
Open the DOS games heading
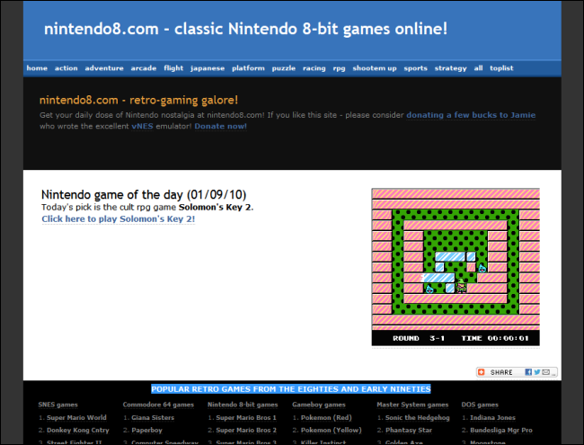tap(480, 405)
